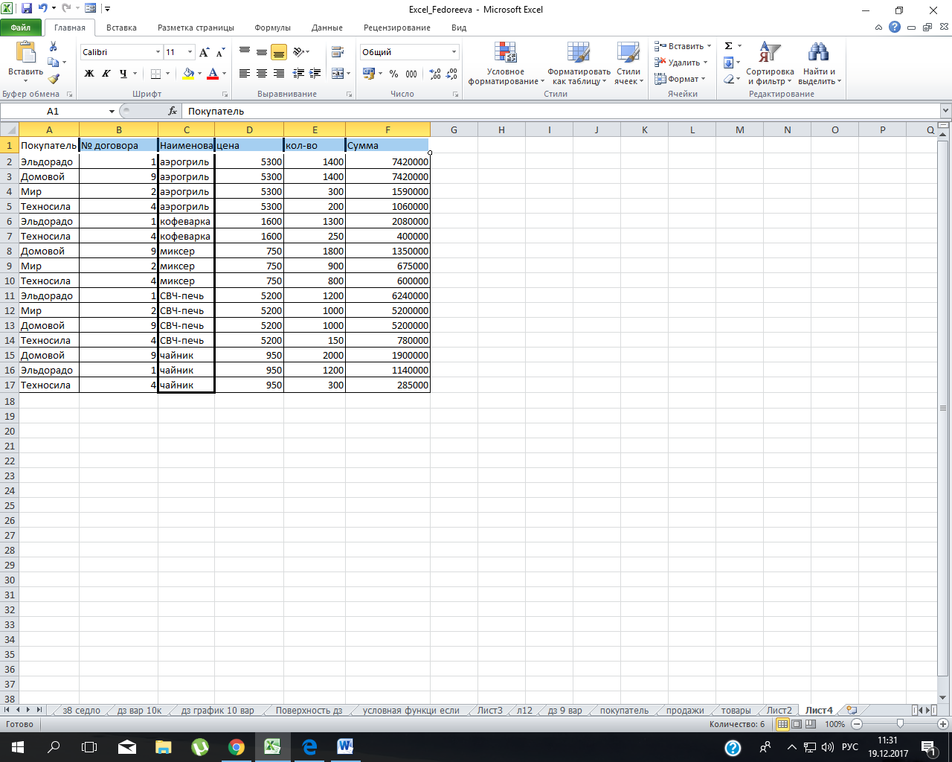
Task: Open sheet tab покупатель
Action: [x=624, y=711]
